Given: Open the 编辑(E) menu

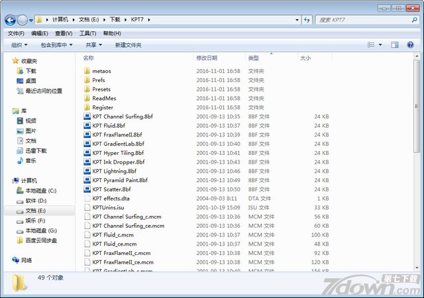Looking at the screenshot, I should tap(40, 33).
